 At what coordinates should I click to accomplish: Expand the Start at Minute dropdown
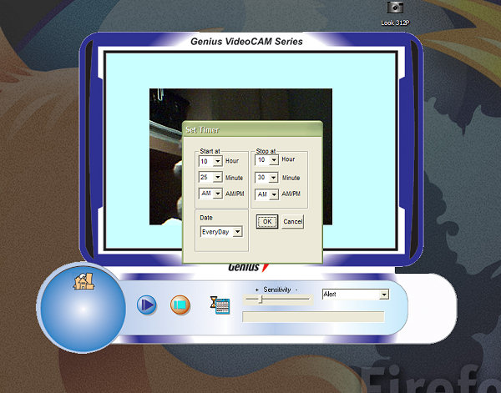218,178
